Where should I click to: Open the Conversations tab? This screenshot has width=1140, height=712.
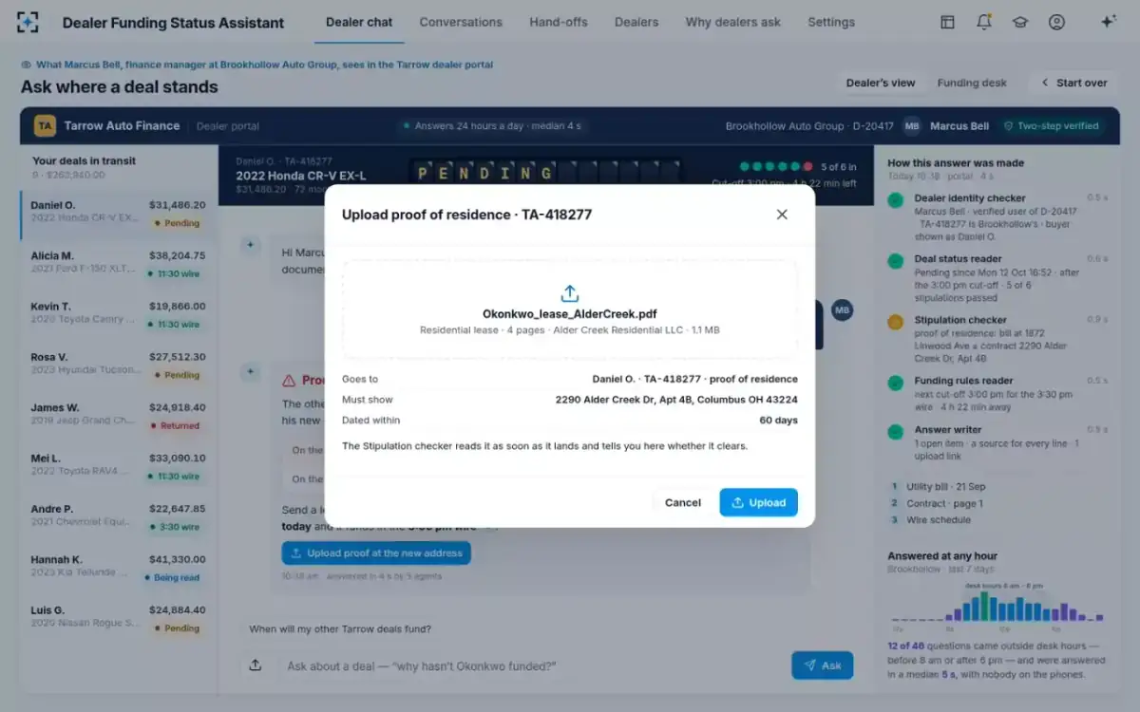click(461, 22)
